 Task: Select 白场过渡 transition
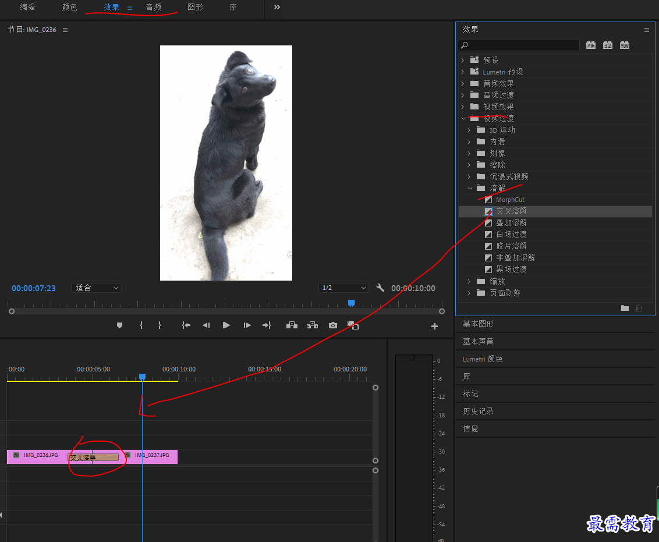(511, 235)
